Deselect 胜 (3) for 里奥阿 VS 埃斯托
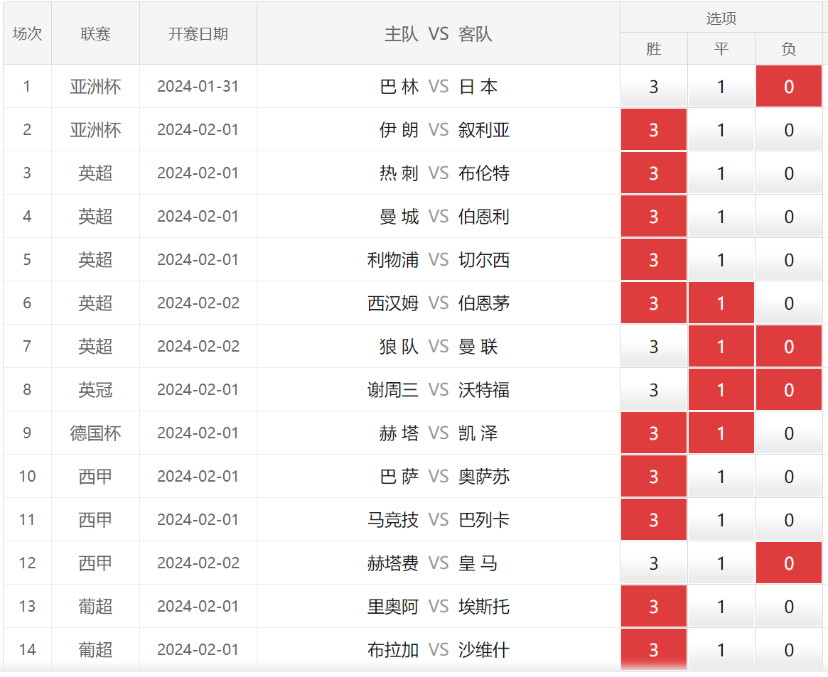Screen dimensions: 828x677 654,606
